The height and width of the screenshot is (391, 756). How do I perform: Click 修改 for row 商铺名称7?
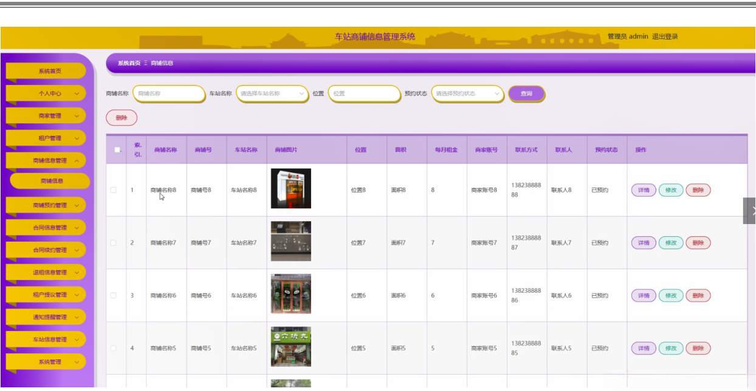click(x=671, y=243)
